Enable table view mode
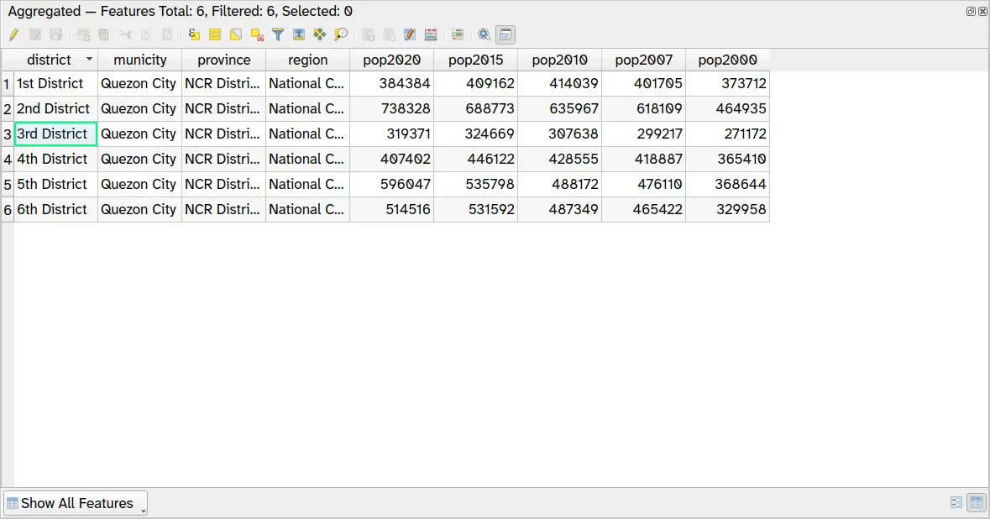Screen dimensions: 990x519 (976, 502)
